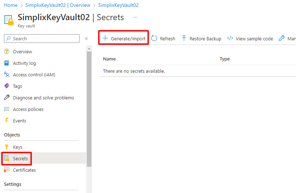Click the Generate/Import plus icon
The image size is (296, 193).
[105, 39]
